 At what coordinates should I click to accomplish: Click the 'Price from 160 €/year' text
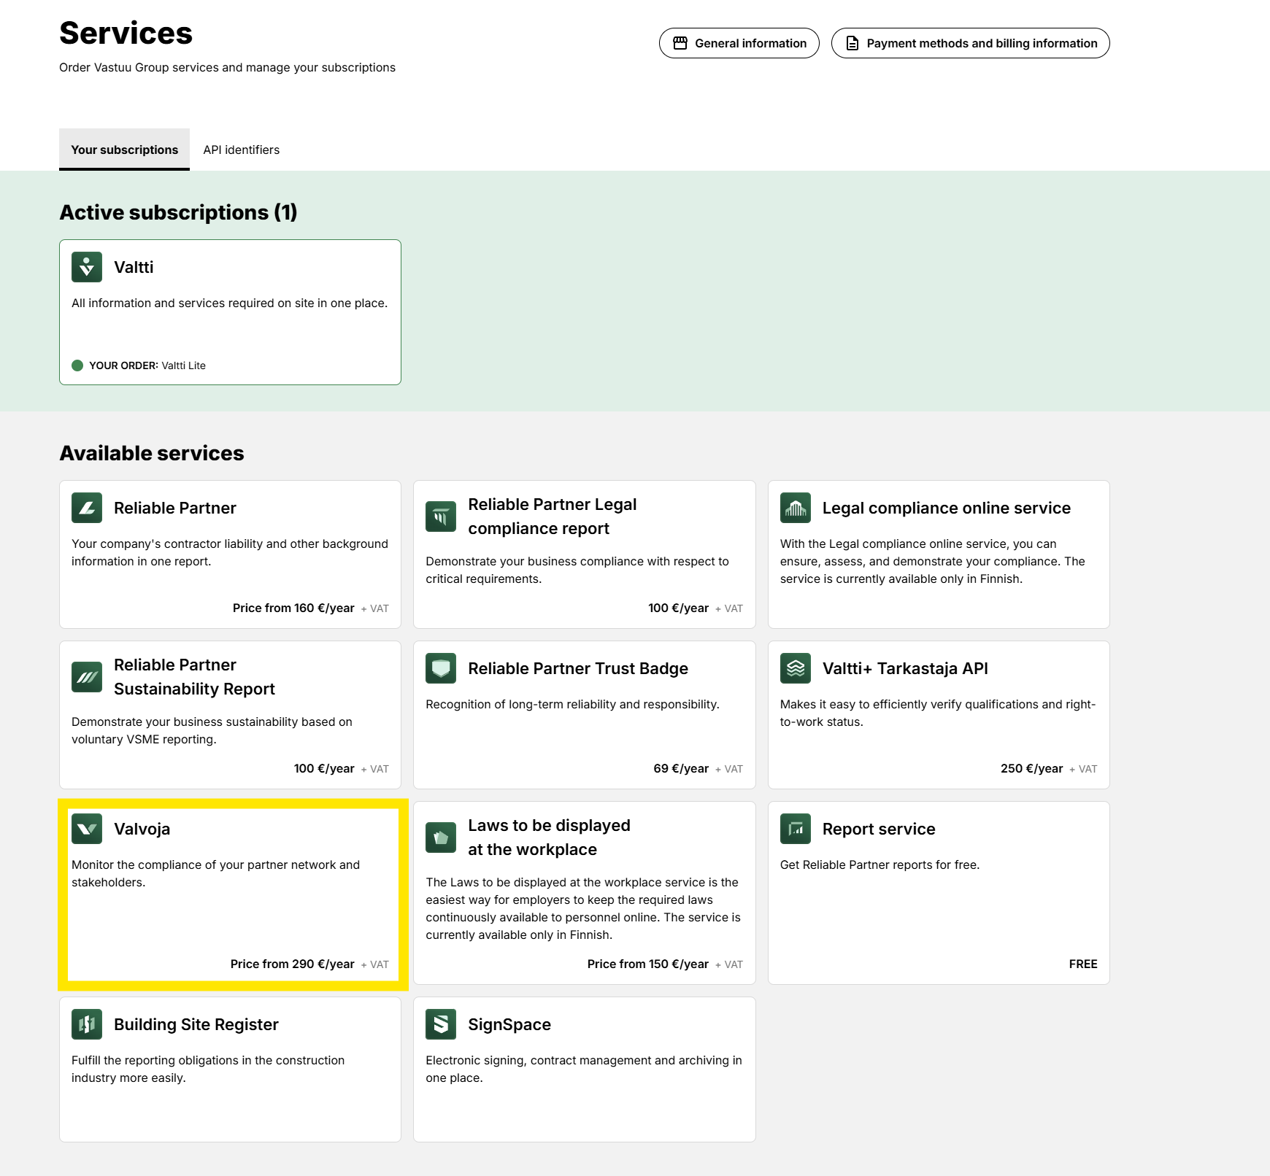click(x=293, y=608)
